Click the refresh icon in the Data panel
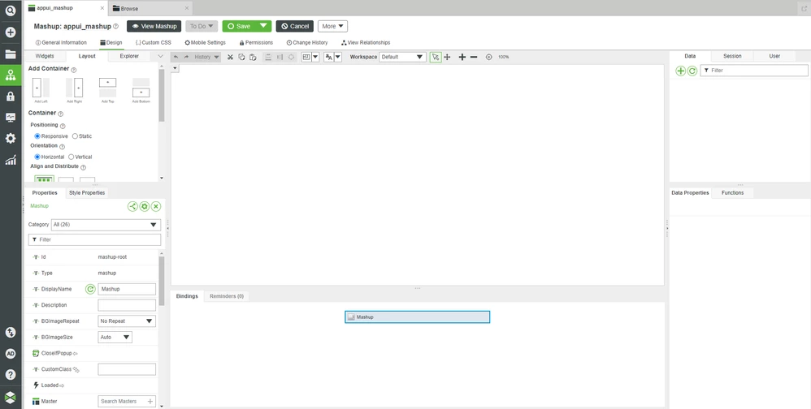The width and height of the screenshot is (811, 409). click(x=692, y=71)
